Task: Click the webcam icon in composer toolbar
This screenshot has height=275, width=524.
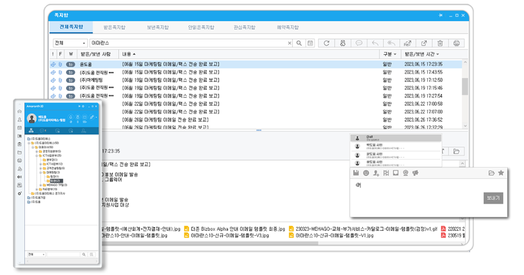Action: click(405, 173)
